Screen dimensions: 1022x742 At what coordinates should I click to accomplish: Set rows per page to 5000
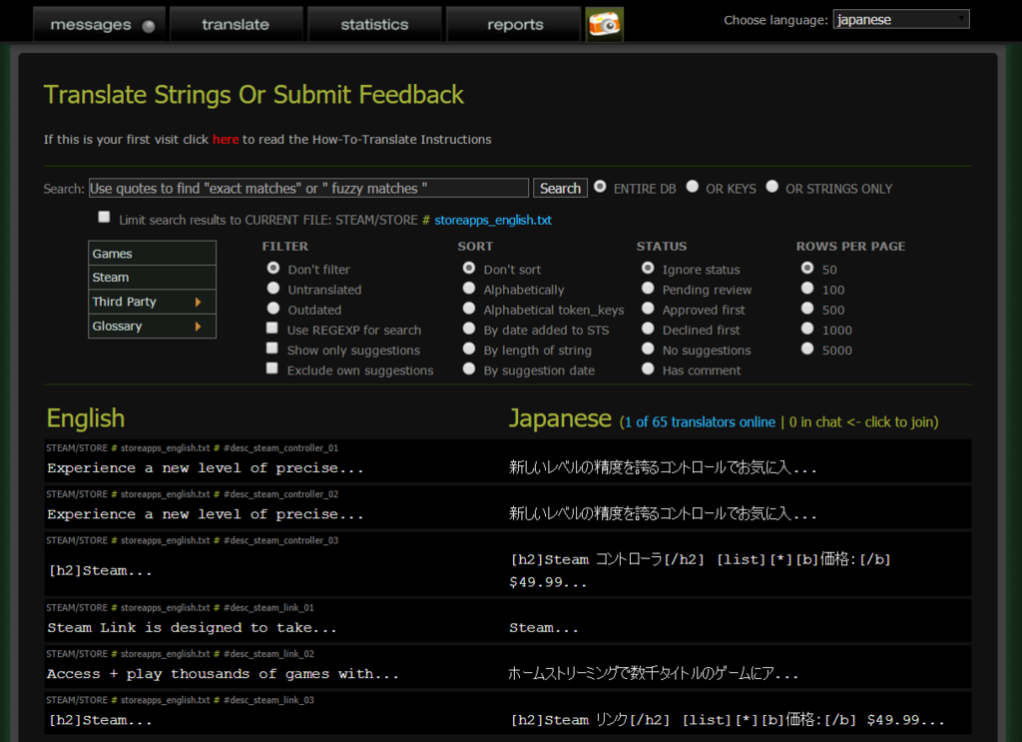806,349
